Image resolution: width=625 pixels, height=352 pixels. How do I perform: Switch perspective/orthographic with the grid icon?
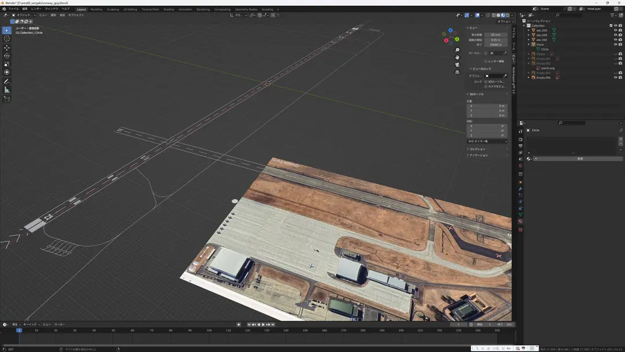coord(457,72)
